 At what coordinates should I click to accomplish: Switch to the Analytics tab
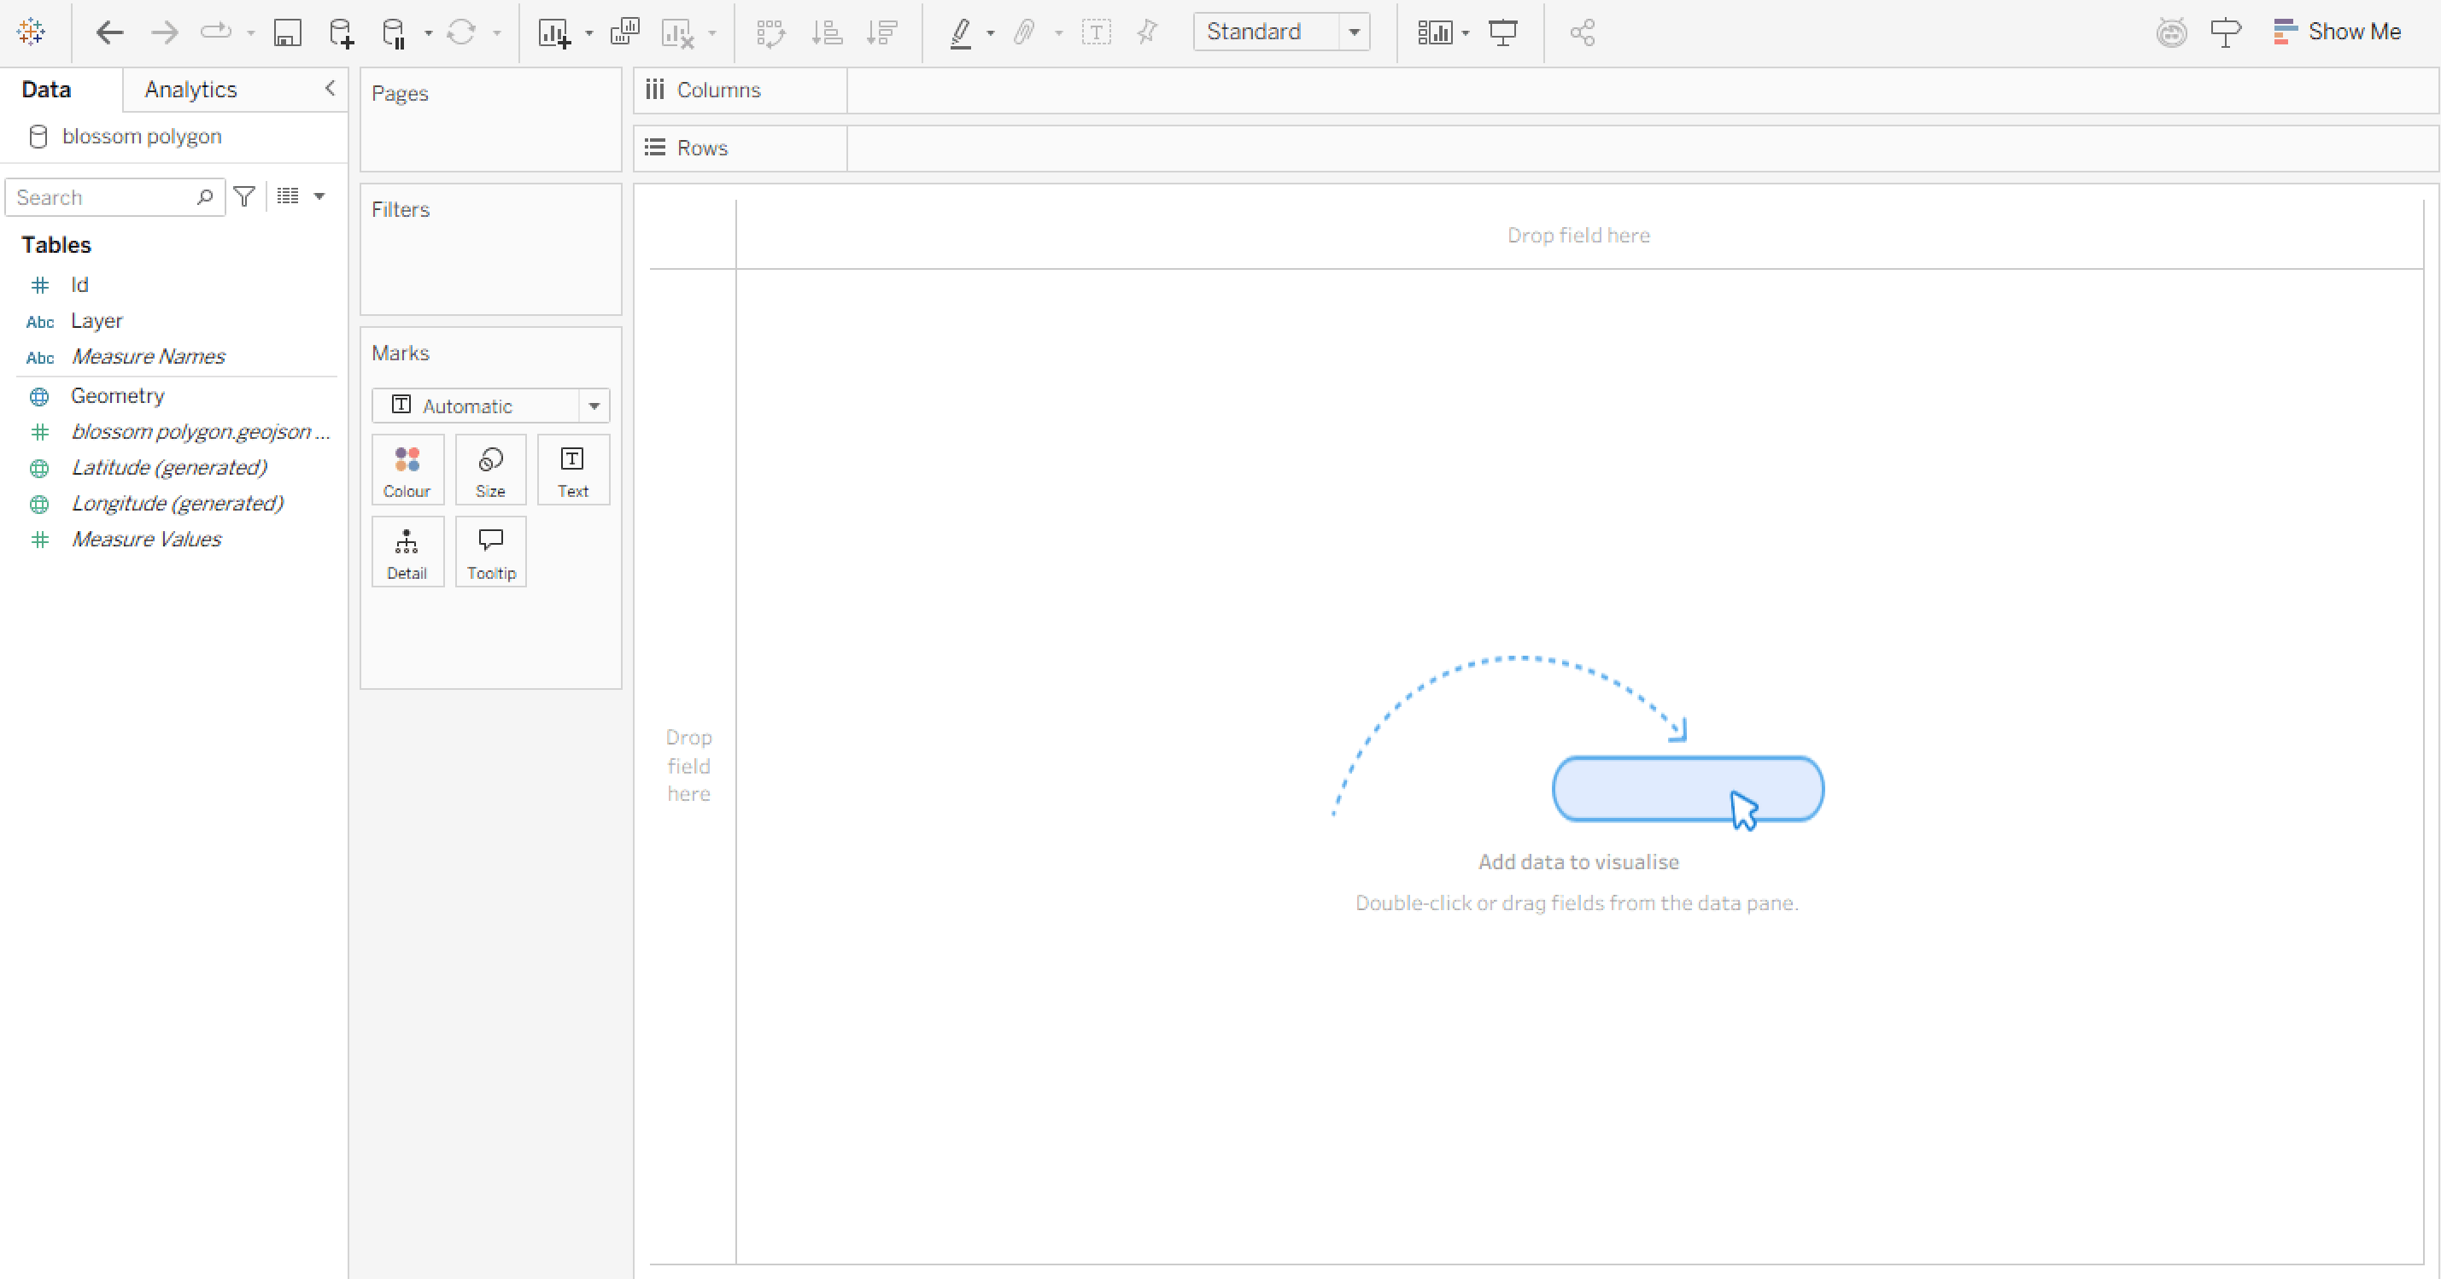coord(190,89)
